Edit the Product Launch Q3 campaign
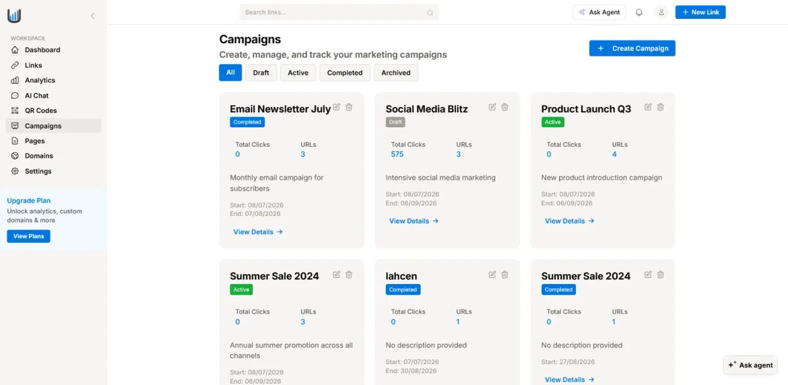The image size is (788, 385). [648, 107]
